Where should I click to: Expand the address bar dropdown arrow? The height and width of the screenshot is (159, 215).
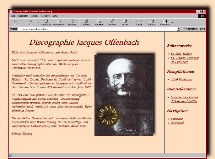(x=179, y=29)
